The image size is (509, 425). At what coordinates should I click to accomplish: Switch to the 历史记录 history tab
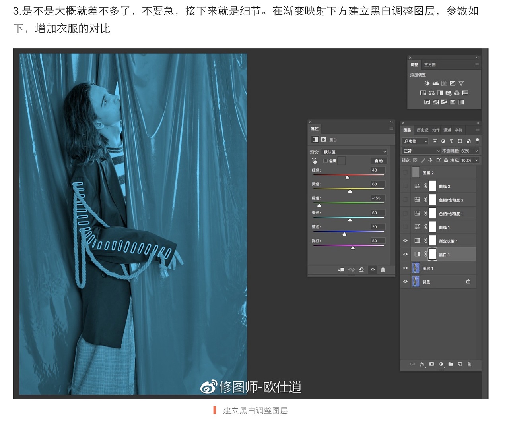423,130
